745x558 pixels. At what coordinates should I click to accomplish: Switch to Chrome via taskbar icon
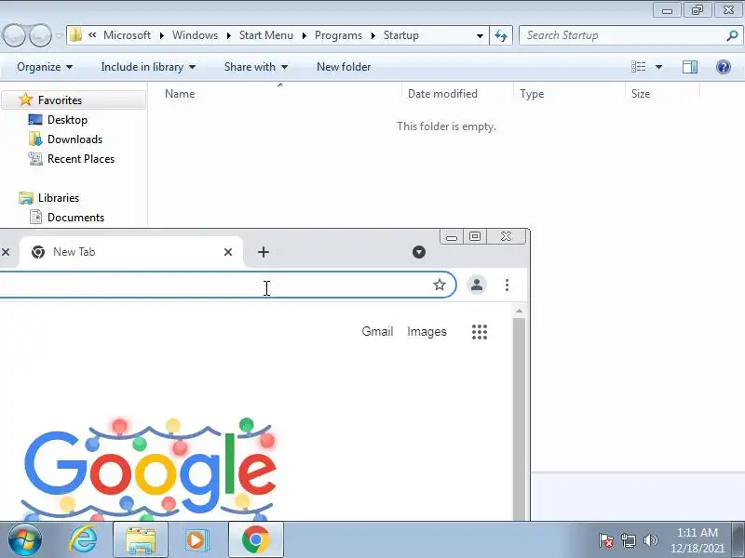point(255,540)
